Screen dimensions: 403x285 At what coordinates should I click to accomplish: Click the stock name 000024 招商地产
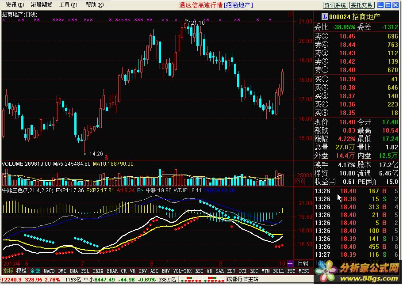355,17
